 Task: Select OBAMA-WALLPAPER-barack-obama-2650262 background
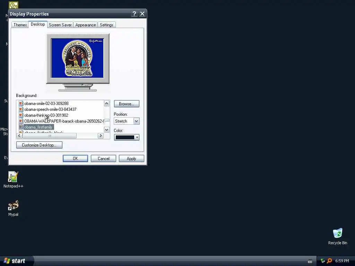[x=64, y=121]
